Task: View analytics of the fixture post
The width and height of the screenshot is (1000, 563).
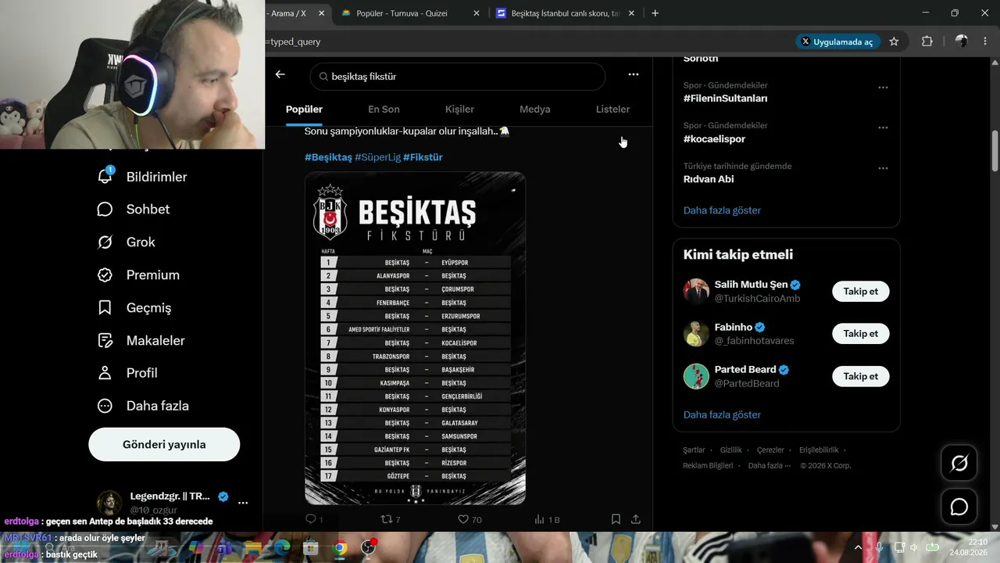Action: pyautogui.click(x=547, y=519)
